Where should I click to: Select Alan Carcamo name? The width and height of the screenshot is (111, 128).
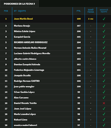point(21,98)
